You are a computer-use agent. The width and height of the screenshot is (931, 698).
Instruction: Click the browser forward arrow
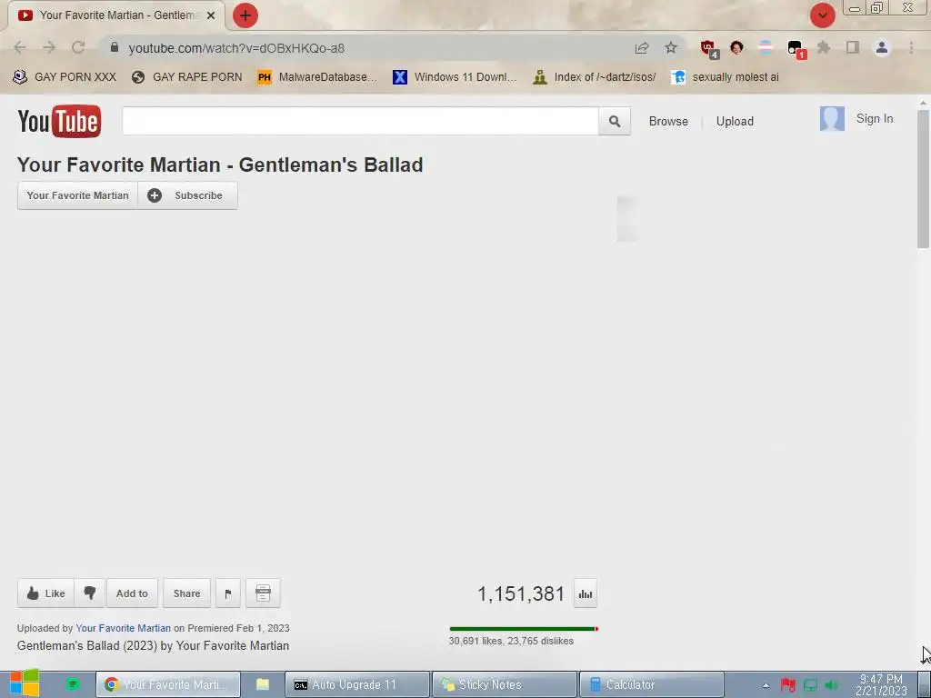tap(49, 47)
